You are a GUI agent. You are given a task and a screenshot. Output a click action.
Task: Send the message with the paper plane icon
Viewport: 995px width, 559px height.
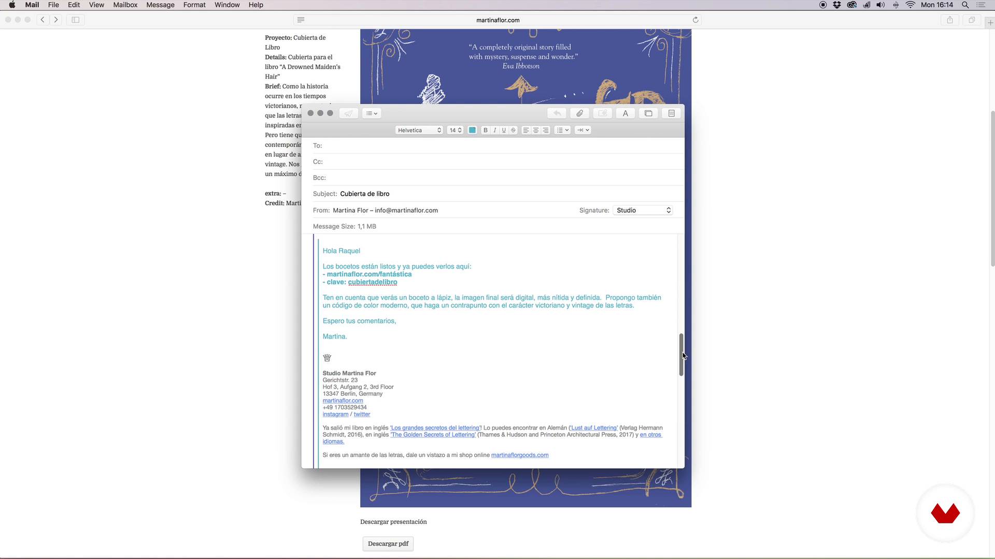click(349, 113)
